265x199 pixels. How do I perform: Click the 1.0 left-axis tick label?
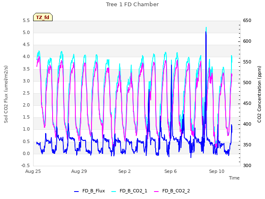click(x=26, y=129)
